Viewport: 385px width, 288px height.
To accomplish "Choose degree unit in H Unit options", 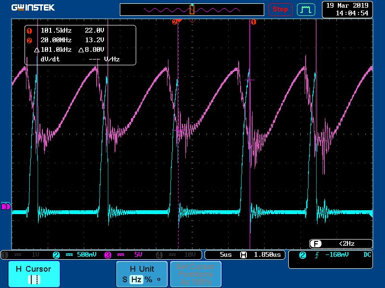I will [x=159, y=279].
